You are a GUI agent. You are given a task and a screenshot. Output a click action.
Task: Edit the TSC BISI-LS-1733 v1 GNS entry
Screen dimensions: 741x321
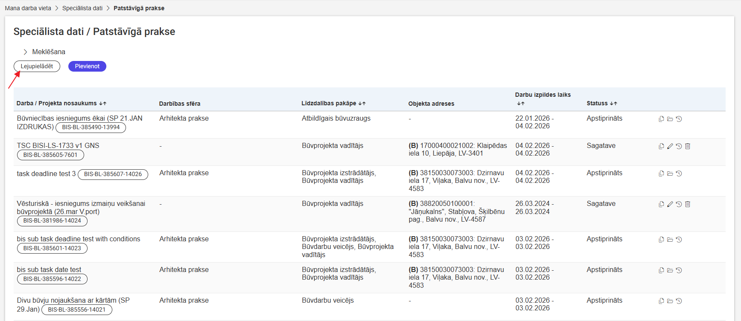click(x=670, y=146)
